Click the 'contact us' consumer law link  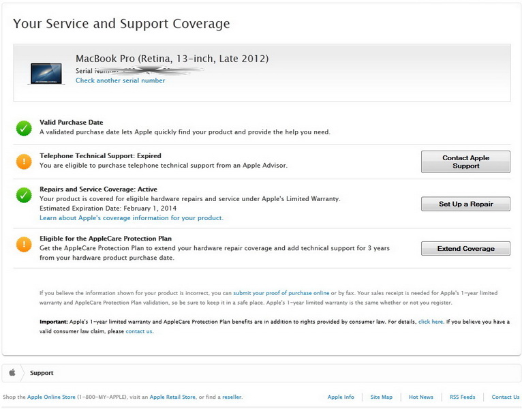coord(139,331)
